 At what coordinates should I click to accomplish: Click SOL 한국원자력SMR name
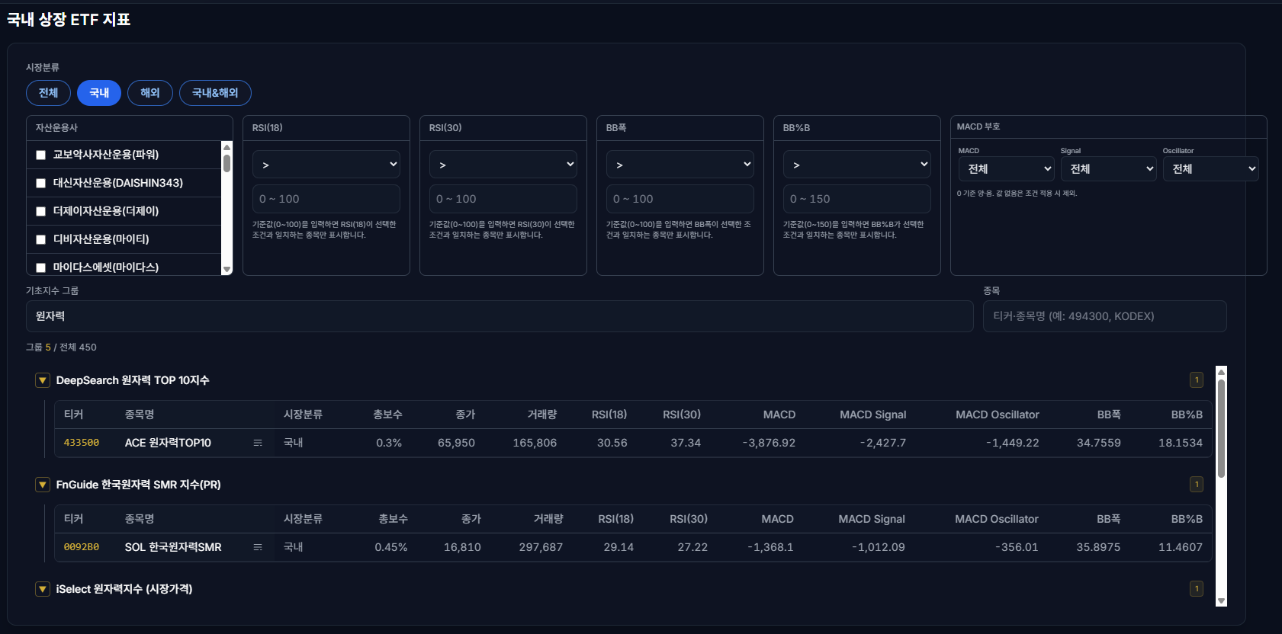(173, 547)
